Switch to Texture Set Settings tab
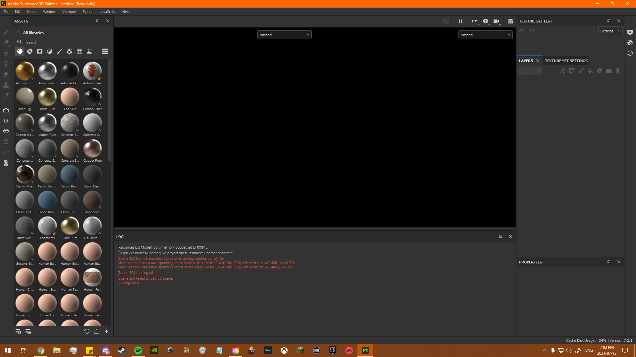Screen dimensions: 636x357 click(x=566, y=61)
